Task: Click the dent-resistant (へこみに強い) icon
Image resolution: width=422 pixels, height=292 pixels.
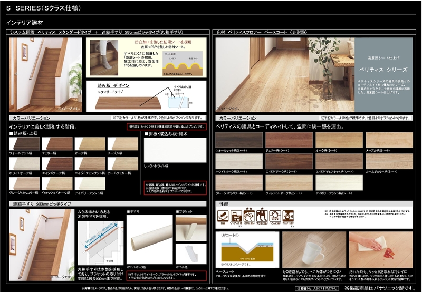Action: coord(274,217)
